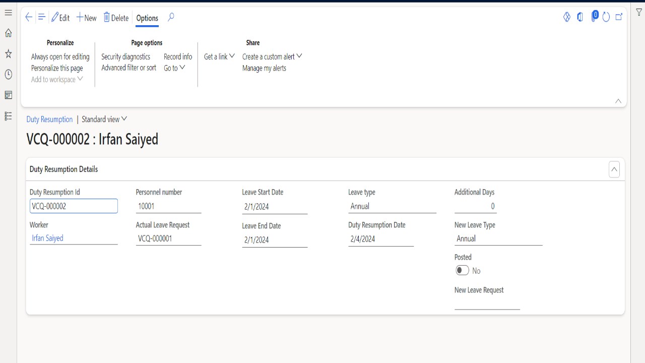Switch to the Options tab
Viewport: 645px width, 363px height.
point(147,18)
